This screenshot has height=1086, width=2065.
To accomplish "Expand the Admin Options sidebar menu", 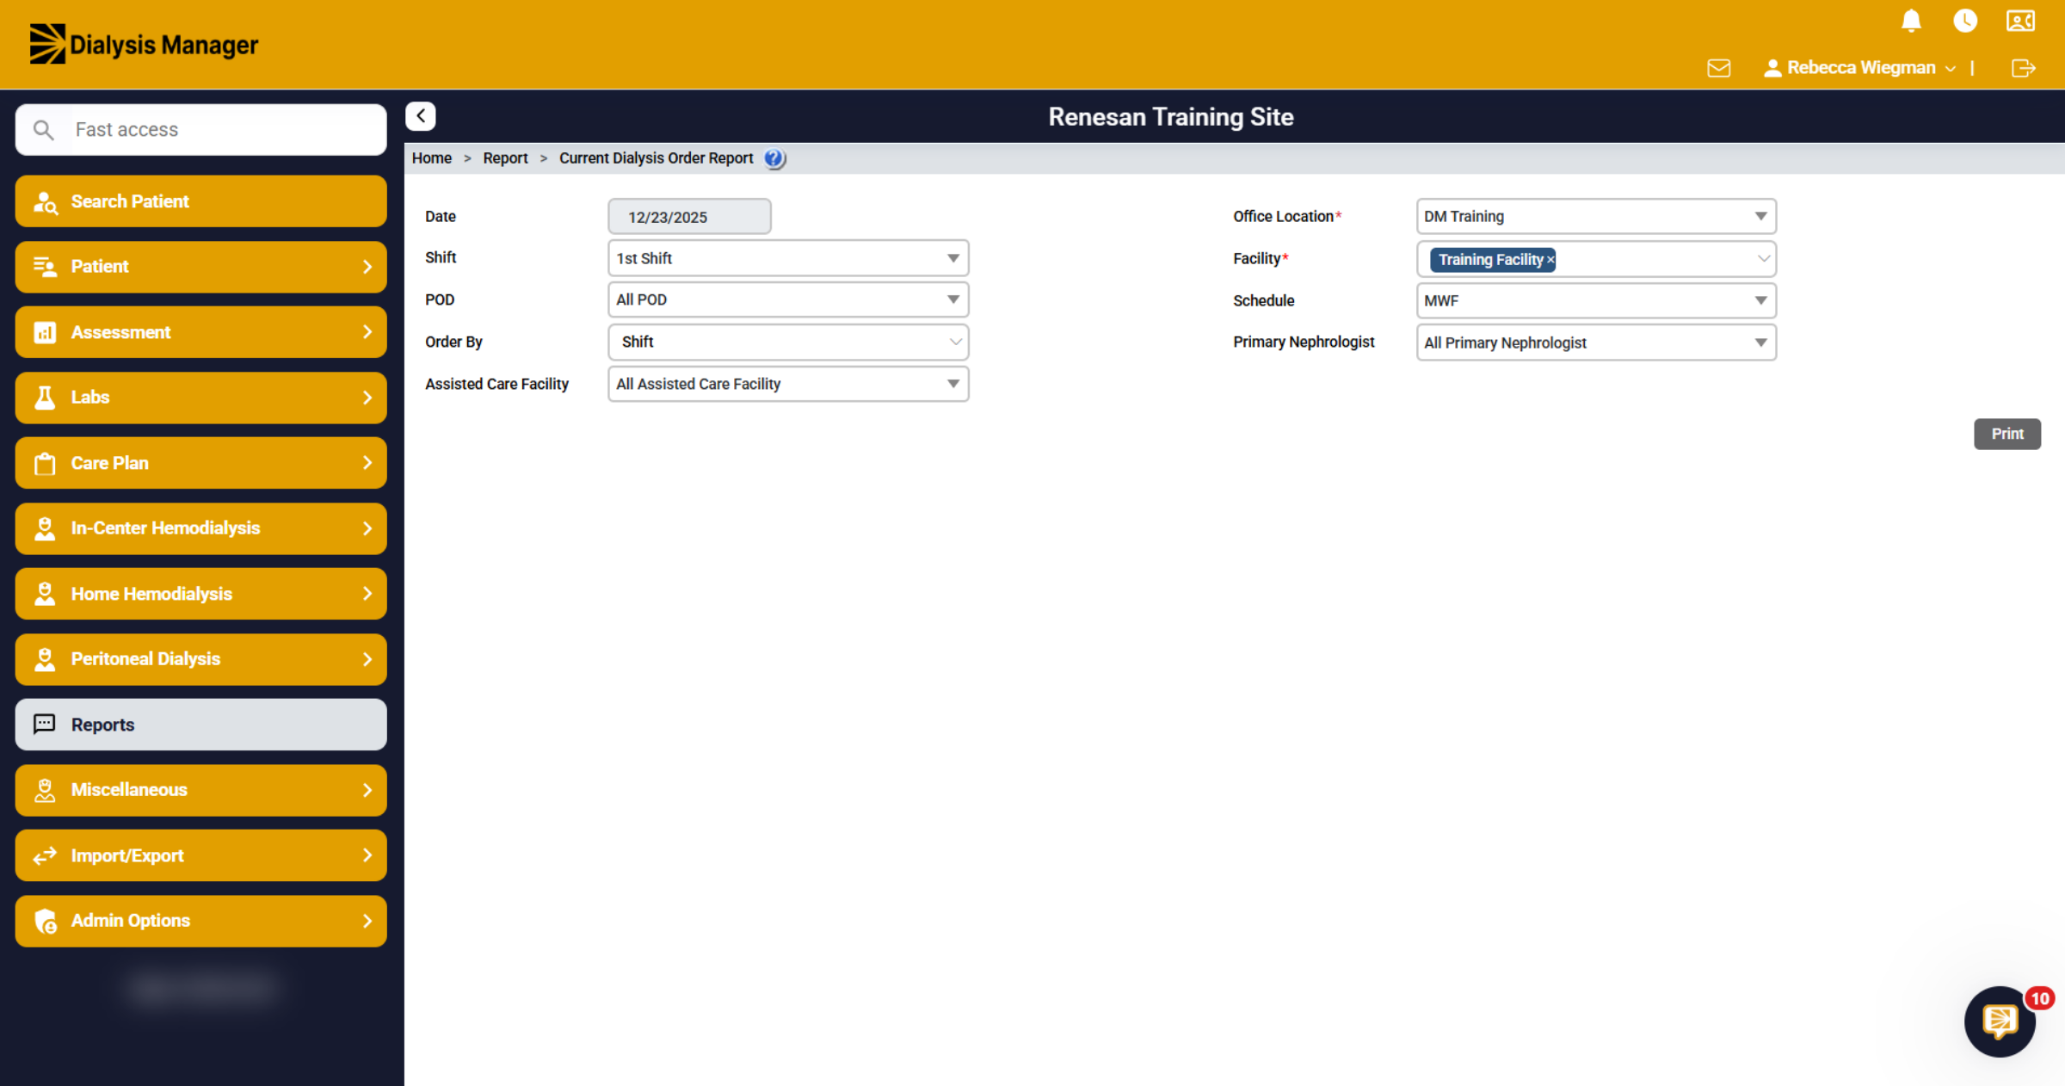I will [200, 921].
